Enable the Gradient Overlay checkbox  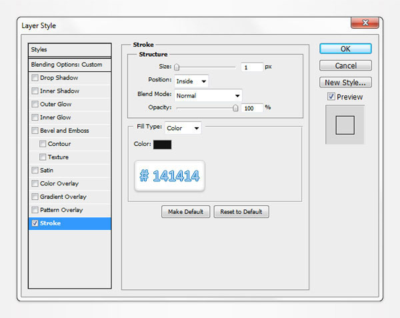pyautogui.click(x=35, y=197)
